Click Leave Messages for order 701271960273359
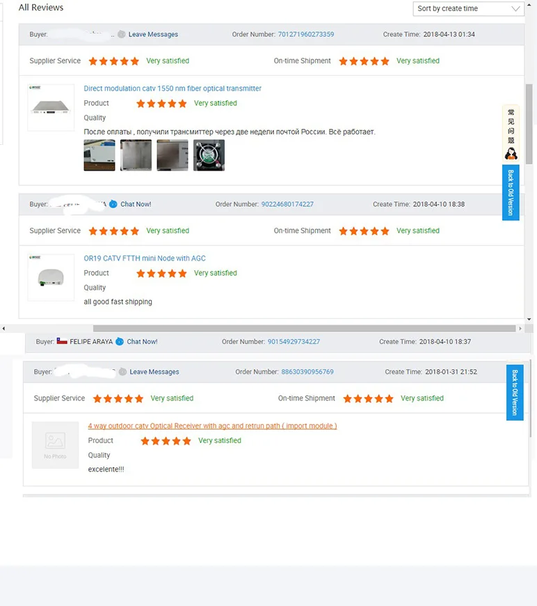 click(153, 34)
